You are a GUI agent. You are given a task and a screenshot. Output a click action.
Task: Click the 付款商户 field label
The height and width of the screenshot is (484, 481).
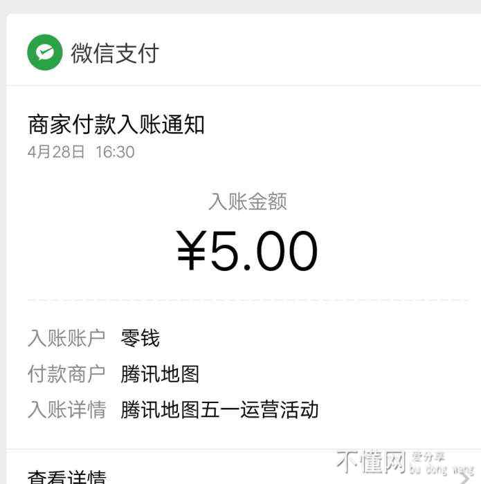point(66,374)
